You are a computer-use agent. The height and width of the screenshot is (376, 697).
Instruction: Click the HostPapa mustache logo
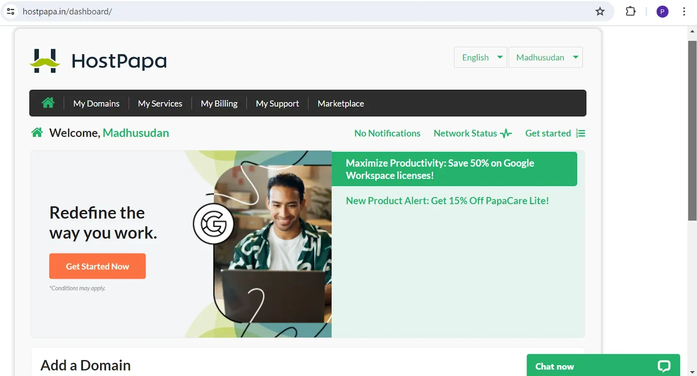pyautogui.click(x=45, y=61)
